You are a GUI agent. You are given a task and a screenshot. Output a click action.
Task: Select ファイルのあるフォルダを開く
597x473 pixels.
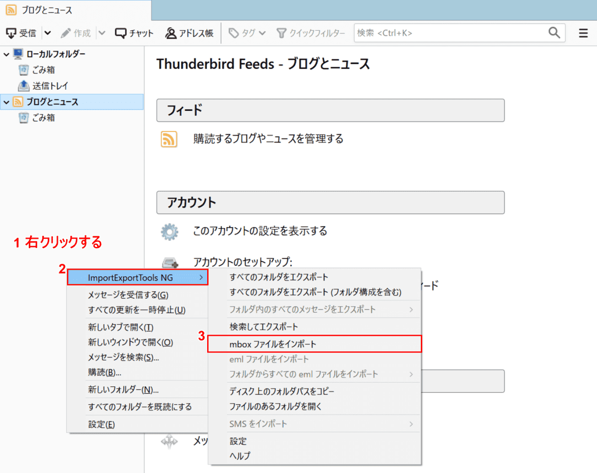point(314,406)
